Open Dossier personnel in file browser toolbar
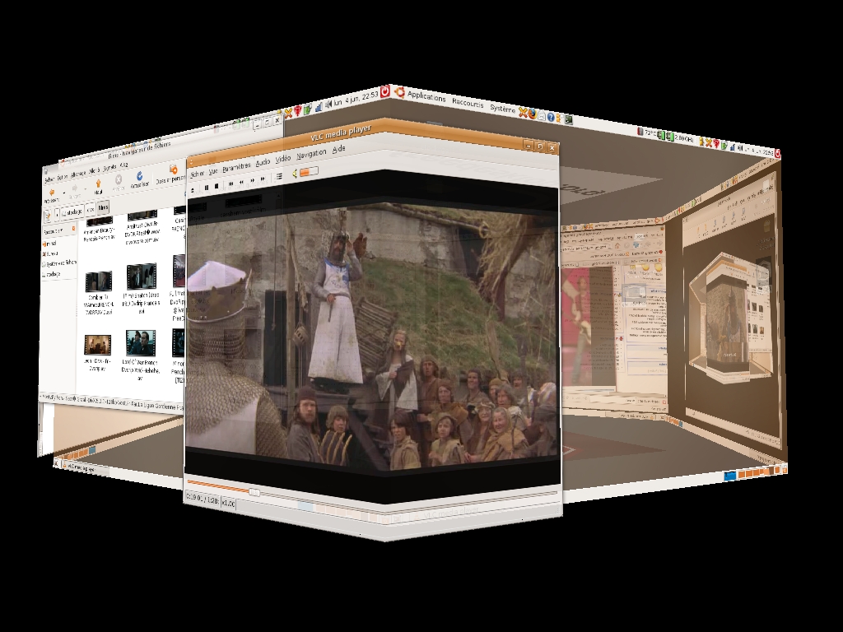Viewport: 843px width, 632px height. (170, 174)
